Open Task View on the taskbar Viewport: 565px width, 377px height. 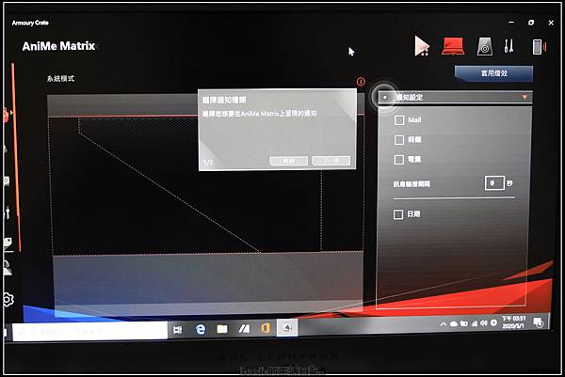(x=177, y=329)
